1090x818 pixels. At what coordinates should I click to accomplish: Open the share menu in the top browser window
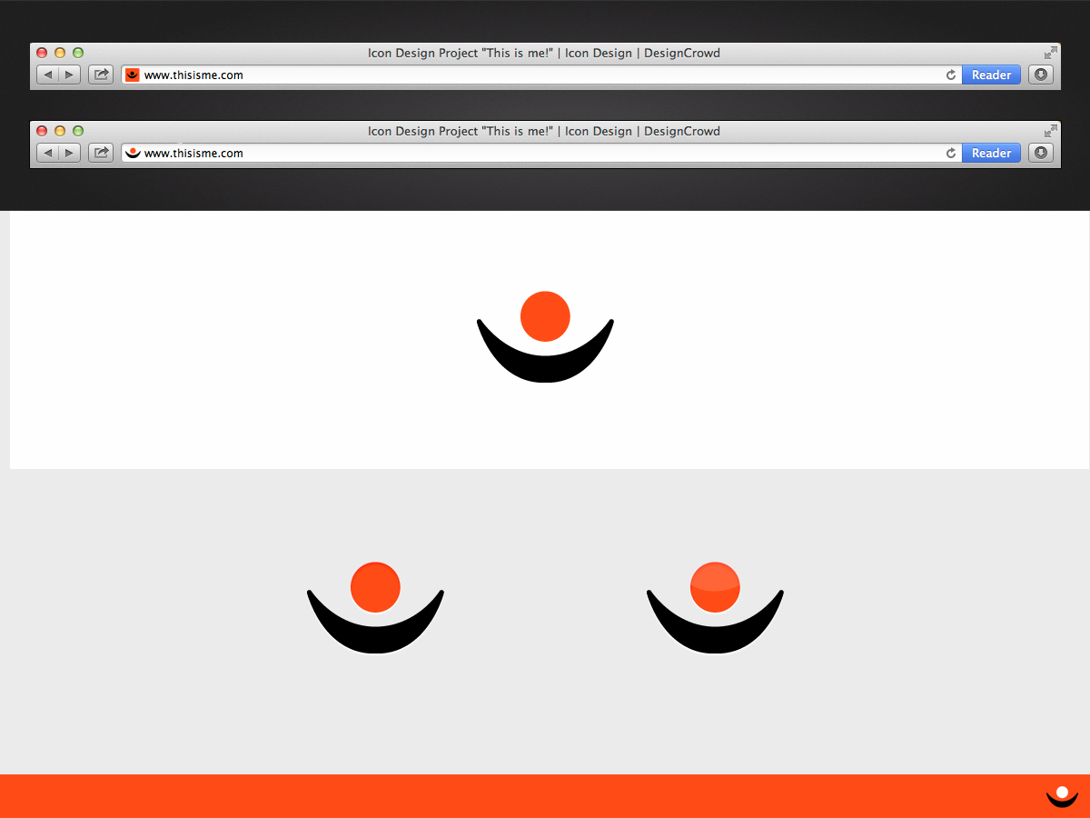click(x=101, y=75)
